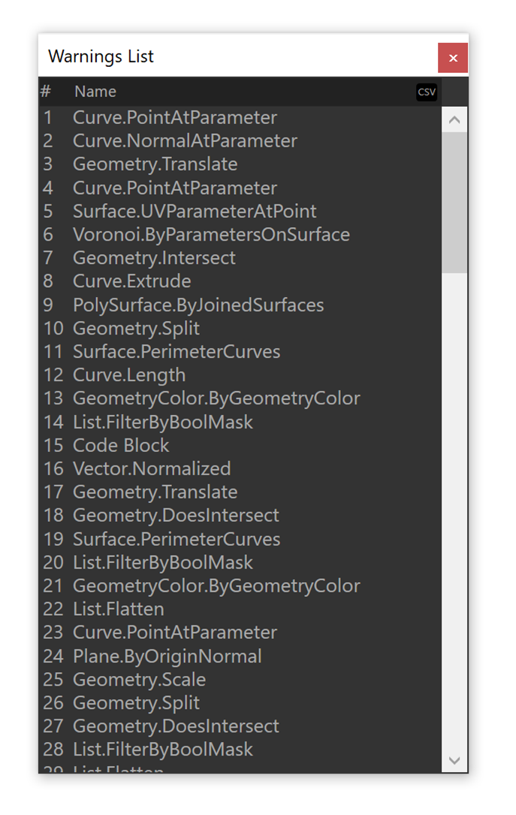The width and height of the screenshot is (516, 815).
Task: Click the vertical scrollbar thumb
Action: 454,201
